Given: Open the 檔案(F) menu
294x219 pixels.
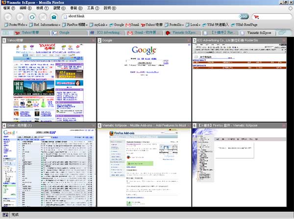Looking at the screenshot, I should 9,8.
